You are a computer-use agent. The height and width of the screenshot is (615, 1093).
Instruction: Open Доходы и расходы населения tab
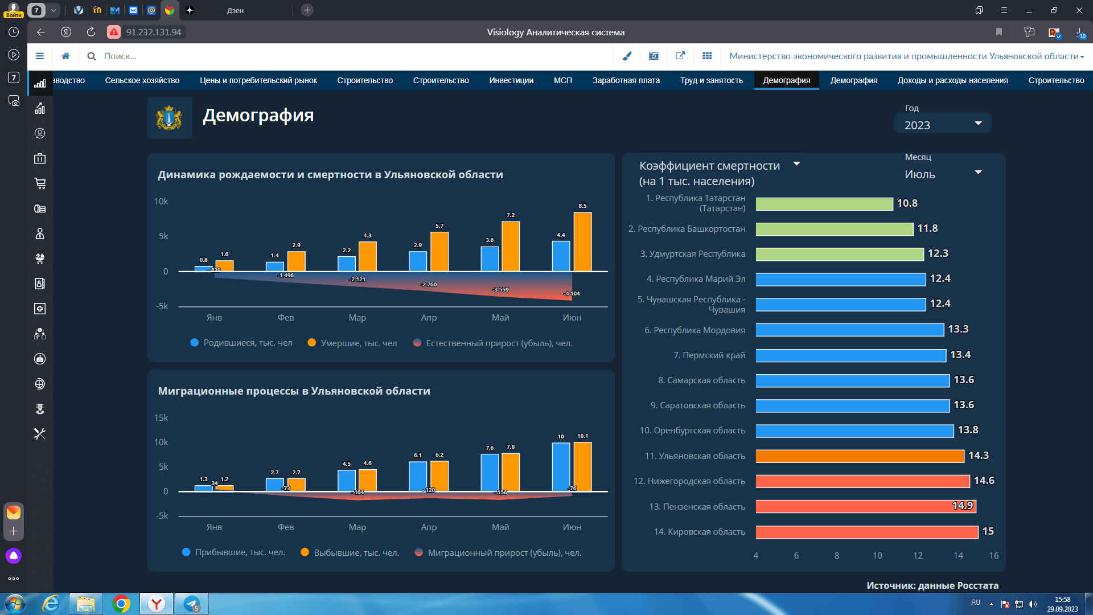tap(953, 80)
